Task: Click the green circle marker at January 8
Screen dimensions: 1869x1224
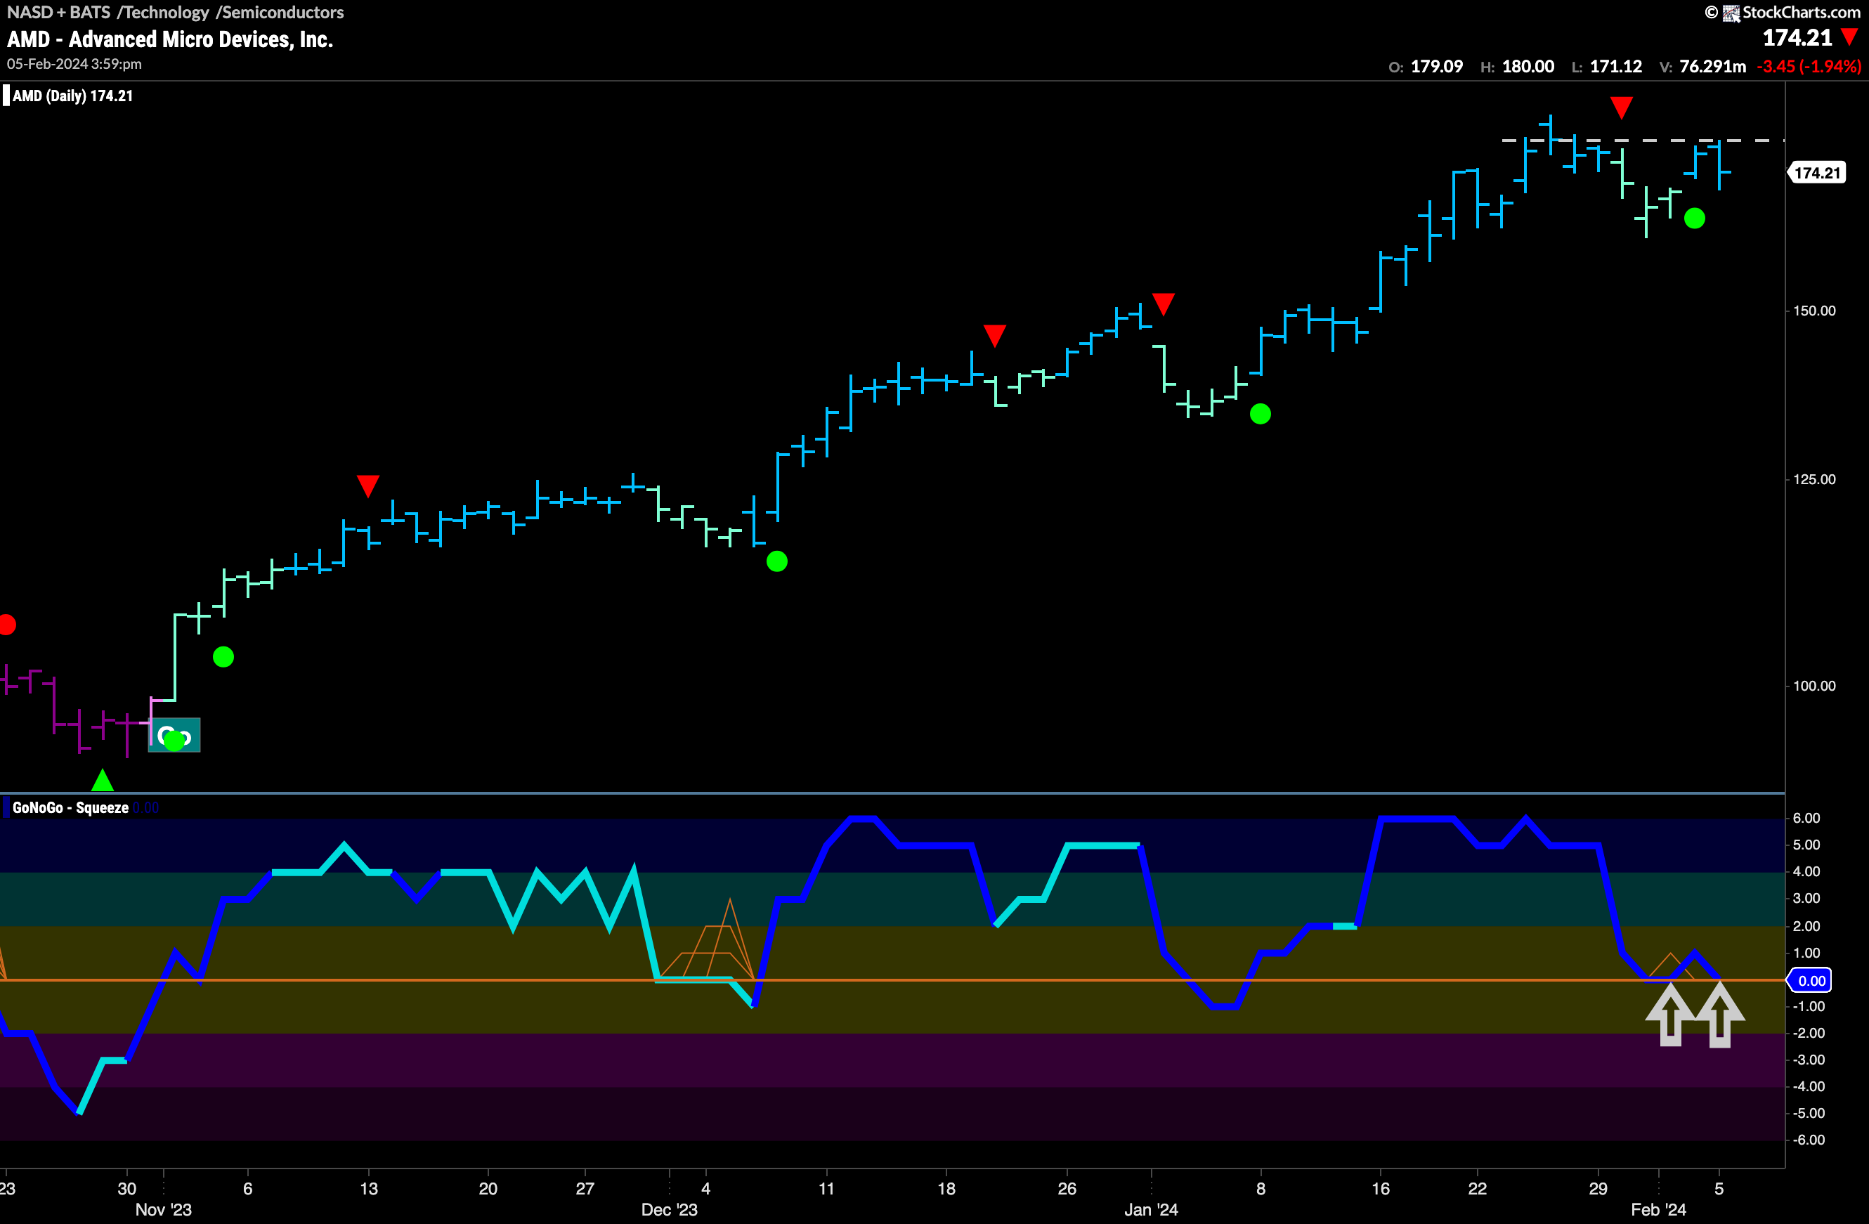Action: (1260, 414)
